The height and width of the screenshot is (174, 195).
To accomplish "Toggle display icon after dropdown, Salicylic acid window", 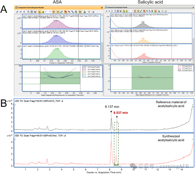I will 135,11.
